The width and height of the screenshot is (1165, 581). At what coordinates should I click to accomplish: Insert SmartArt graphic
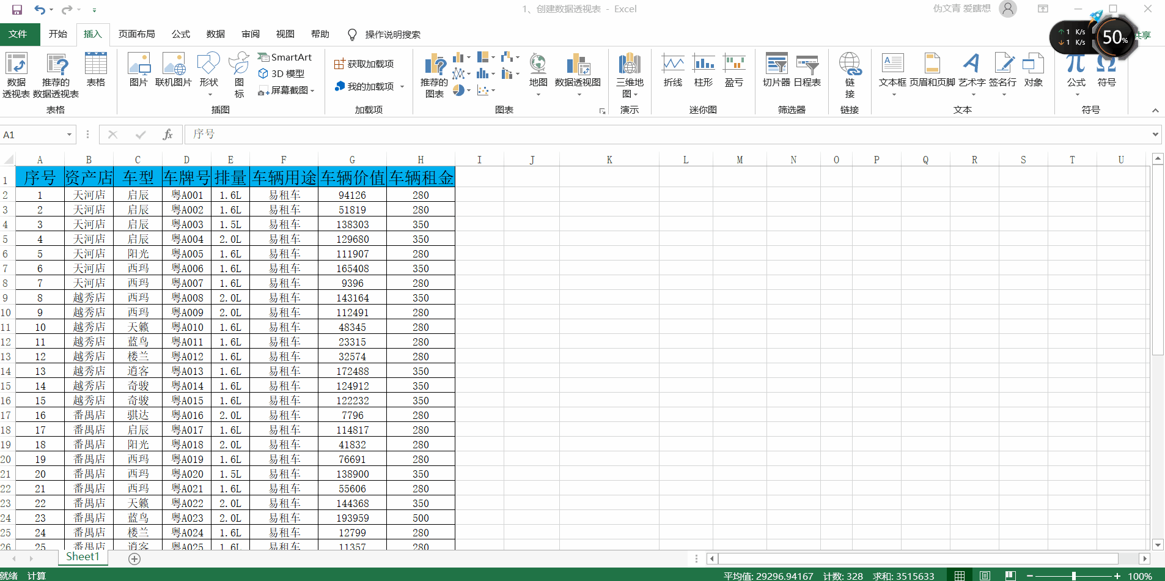point(285,57)
